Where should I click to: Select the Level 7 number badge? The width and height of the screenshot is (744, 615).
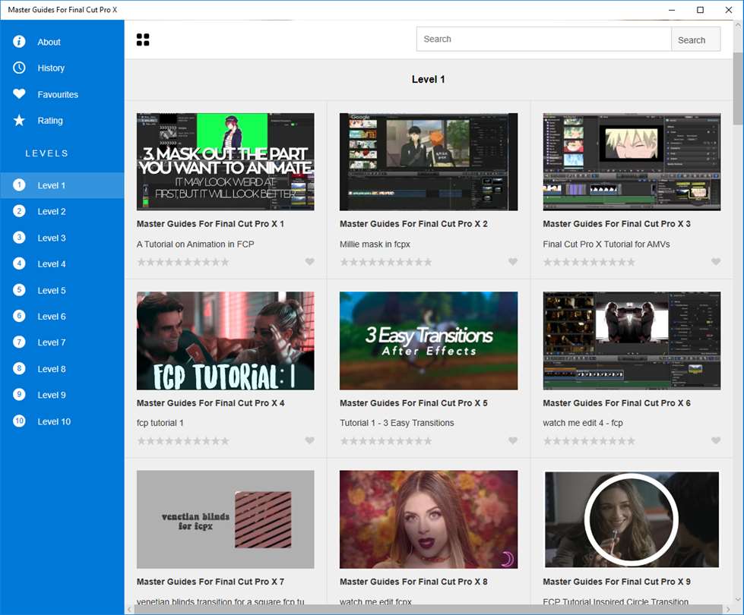19,342
